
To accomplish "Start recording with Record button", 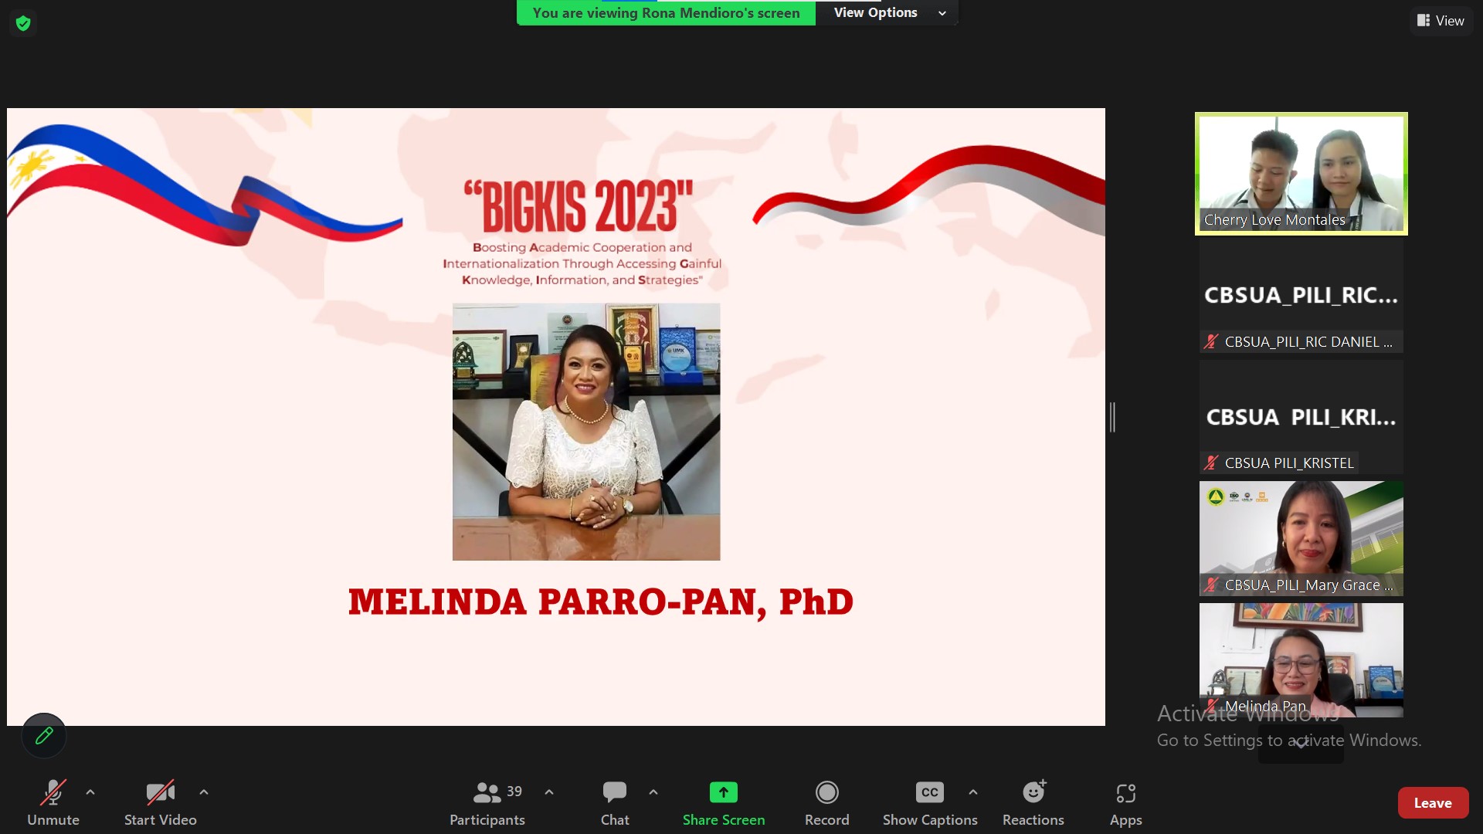I will [x=826, y=803].
